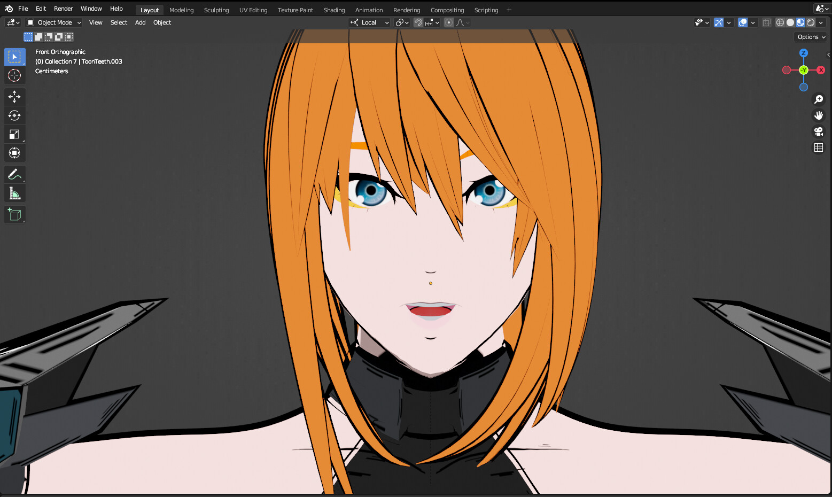
Task: Select the Move tool
Action: [14, 97]
